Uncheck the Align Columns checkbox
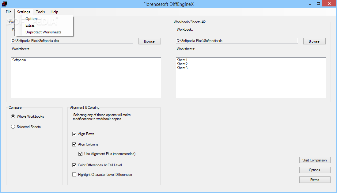The height and width of the screenshot is (193, 337). click(x=74, y=144)
